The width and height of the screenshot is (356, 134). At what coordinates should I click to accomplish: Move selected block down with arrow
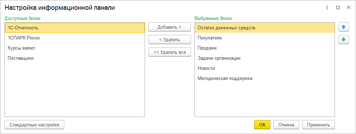343,39
